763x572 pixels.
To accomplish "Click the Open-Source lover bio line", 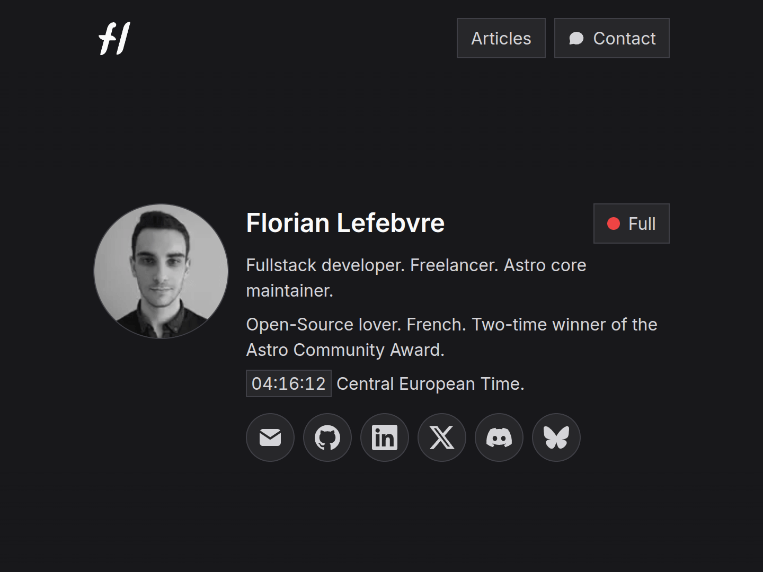I will (x=451, y=324).
